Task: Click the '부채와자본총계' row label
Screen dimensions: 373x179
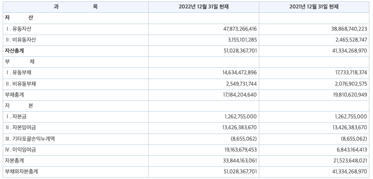Action: (x=21, y=172)
